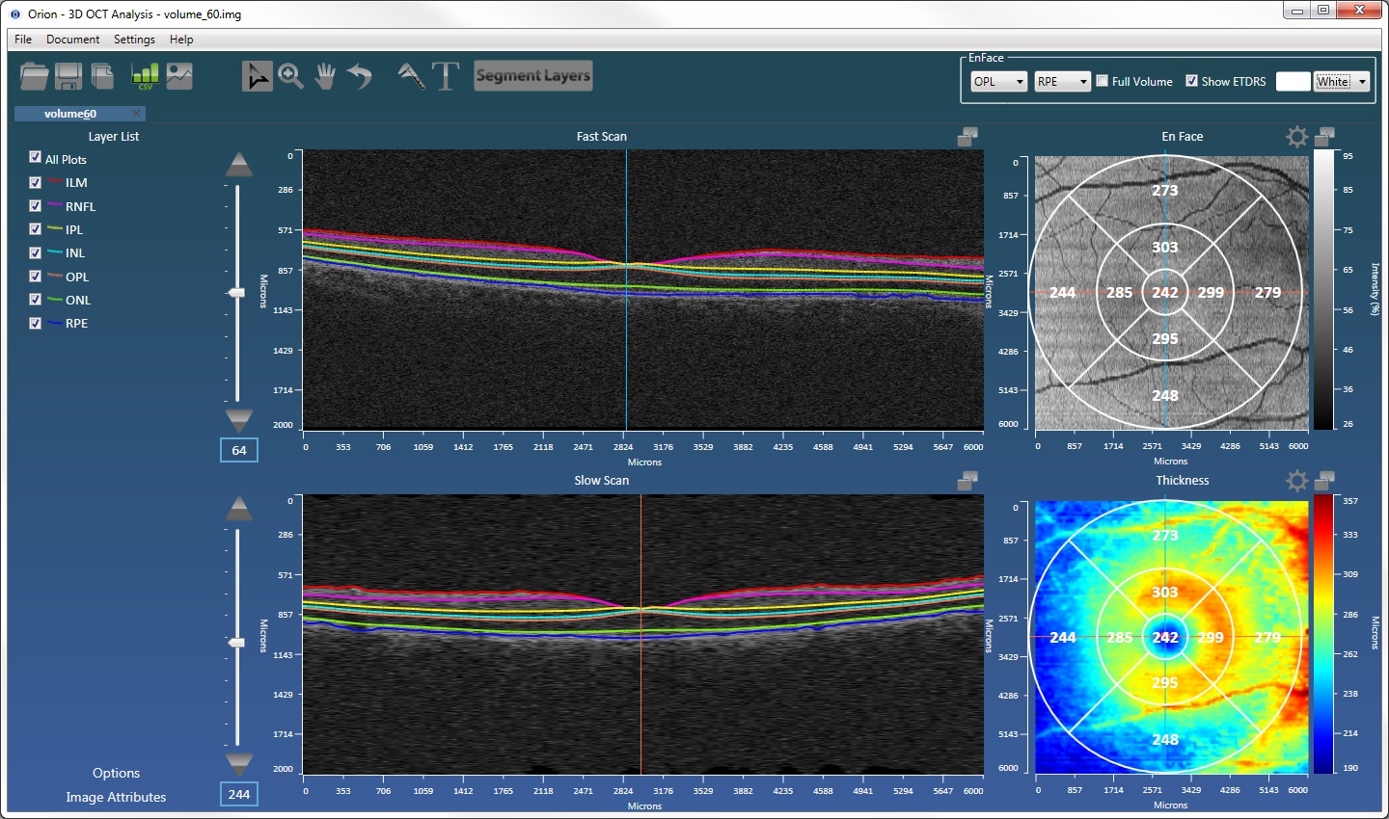
Task: Pop out the Fast Scan panel
Action: [967, 137]
